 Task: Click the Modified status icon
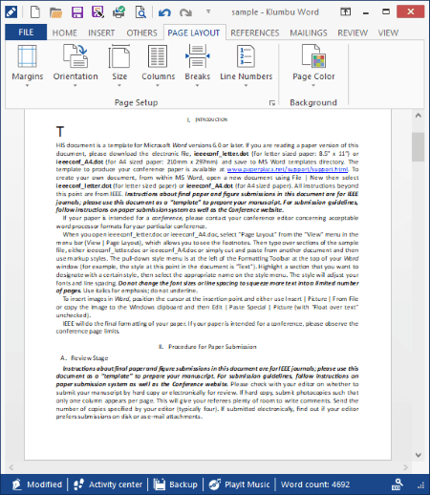pos(16,484)
